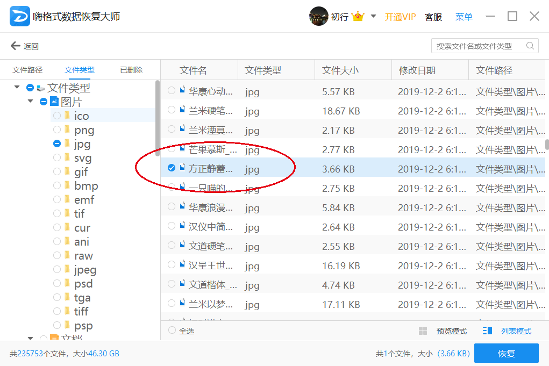Screen dimensions: 549x366
Task: Click the tga folder icon
Action: (x=67, y=297)
